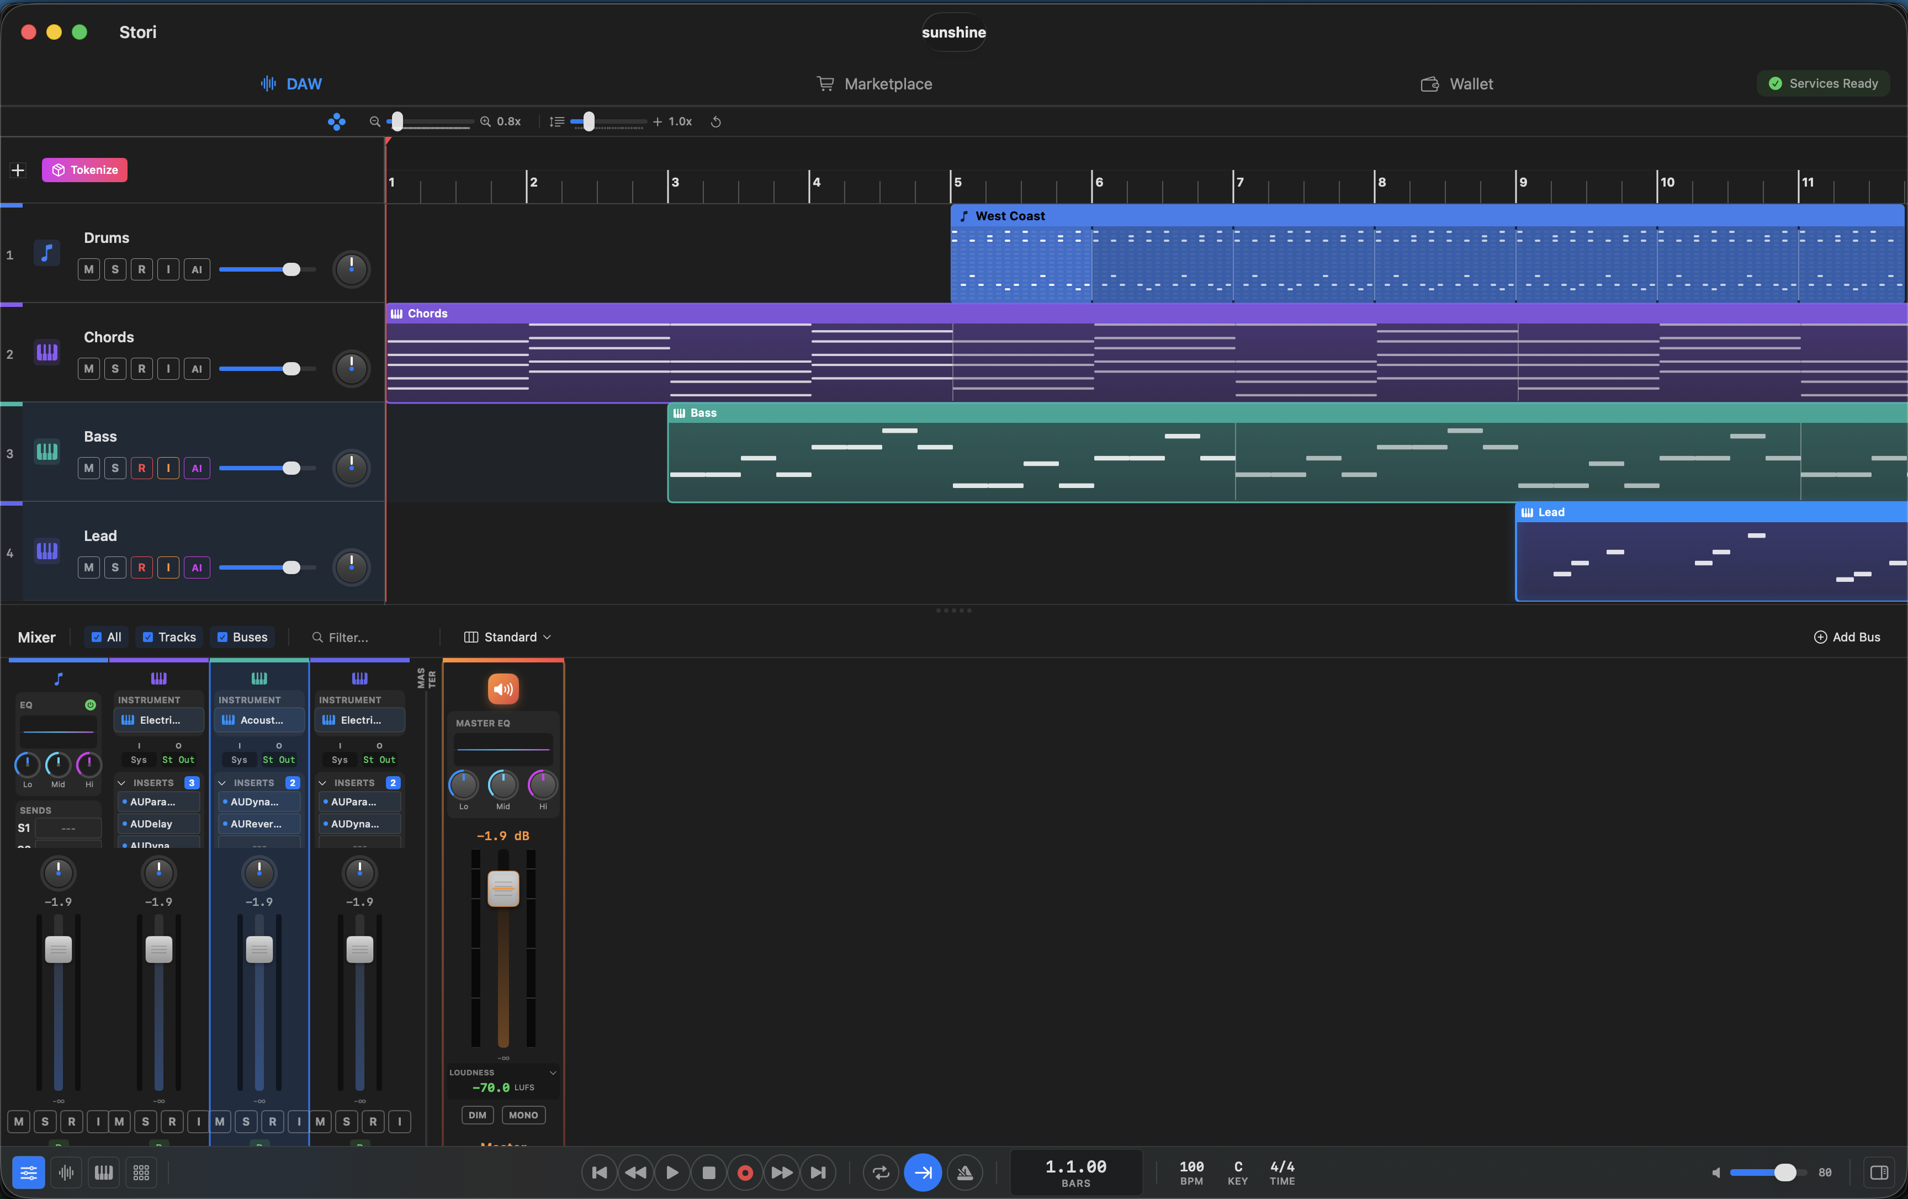Open the Wallet panel
This screenshot has height=1199, width=1908.
1456,83
